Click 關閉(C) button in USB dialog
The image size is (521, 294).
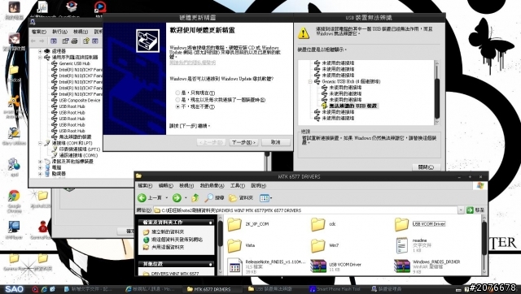tap(427, 167)
